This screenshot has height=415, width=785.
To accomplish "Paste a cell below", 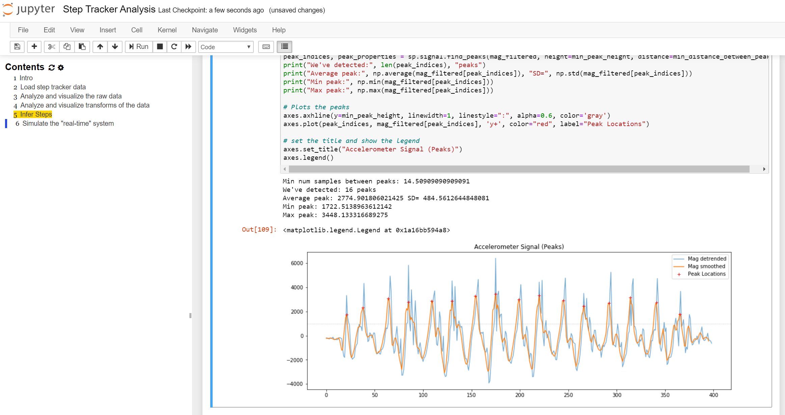I will point(82,47).
